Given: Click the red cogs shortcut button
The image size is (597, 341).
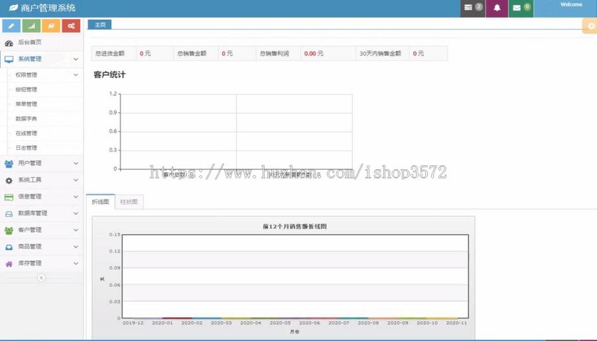Looking at the screenshot, I should [71, 26].
